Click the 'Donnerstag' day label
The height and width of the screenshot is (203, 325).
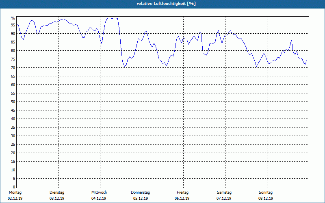(140, 192)
